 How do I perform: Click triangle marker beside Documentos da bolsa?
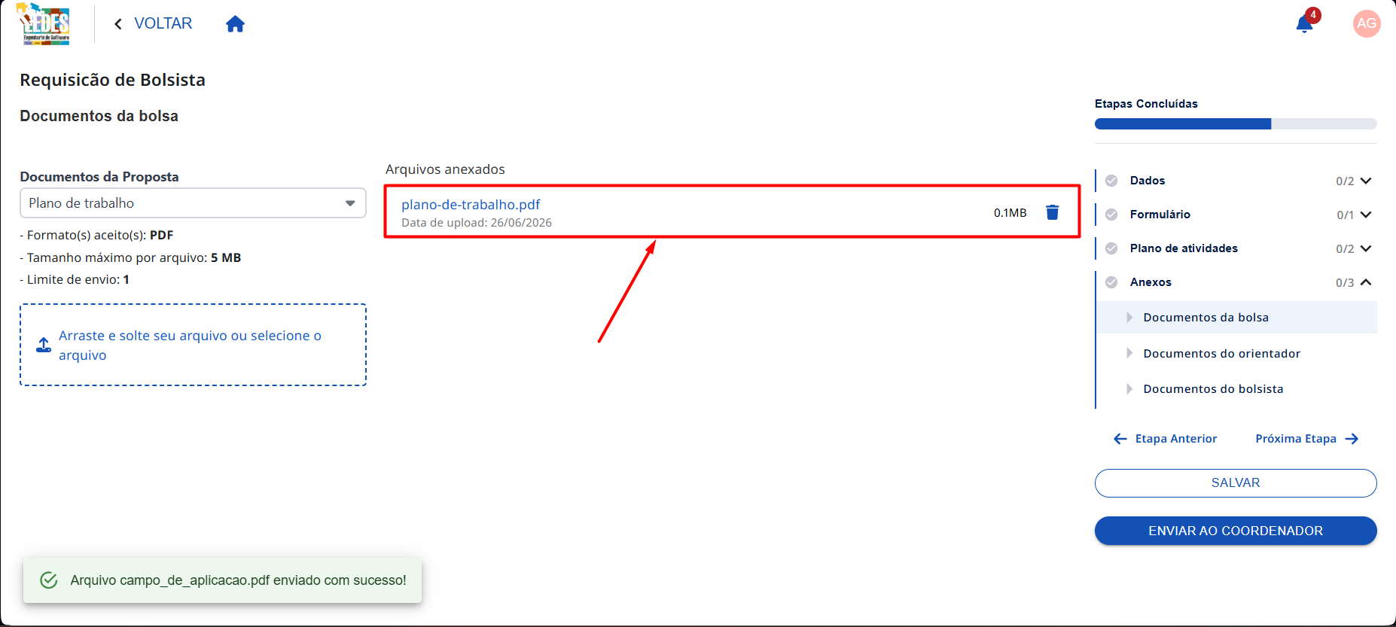(1129, 318)
